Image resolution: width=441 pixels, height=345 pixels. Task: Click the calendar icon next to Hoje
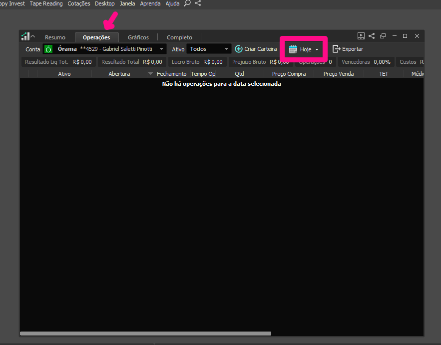[293, 49]
